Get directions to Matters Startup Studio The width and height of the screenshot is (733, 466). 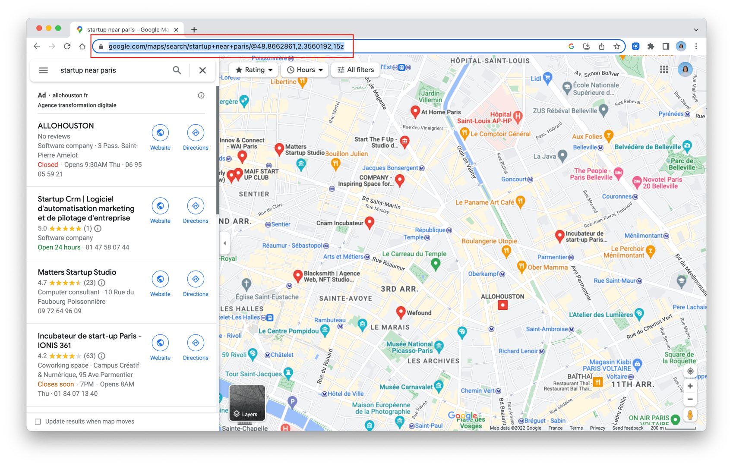[196, 280]
